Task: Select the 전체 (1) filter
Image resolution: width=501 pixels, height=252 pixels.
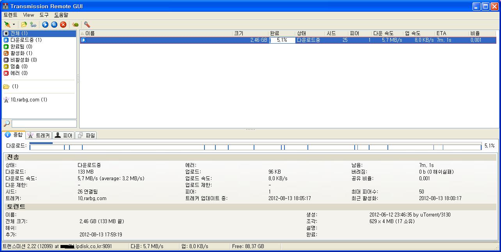Action: click(39, 34)
